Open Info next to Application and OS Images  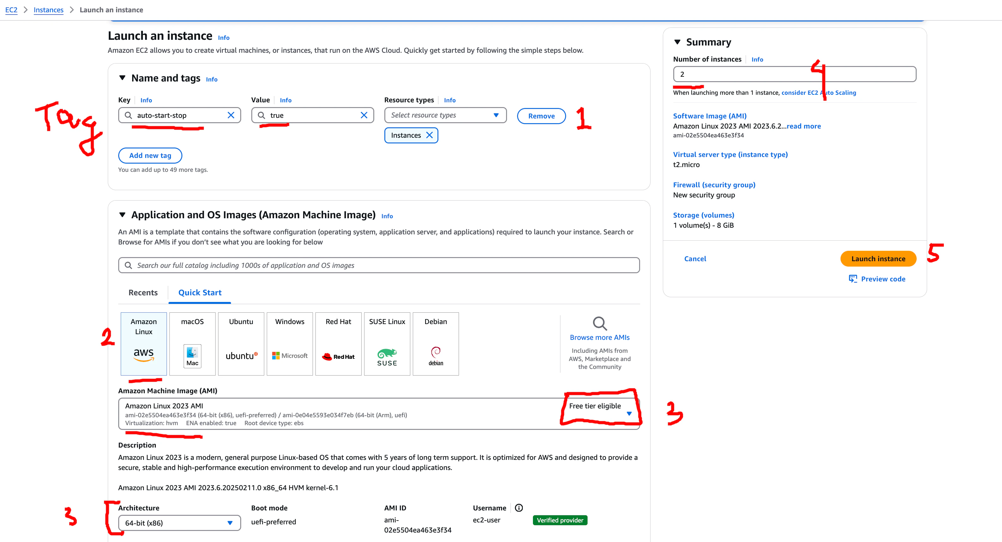point(387,216)
